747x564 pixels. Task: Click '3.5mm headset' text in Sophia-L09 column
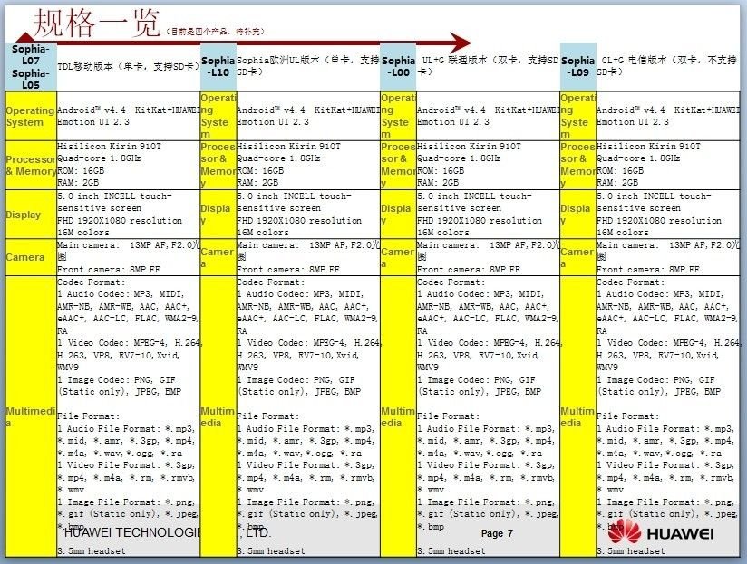click(631, 551)
